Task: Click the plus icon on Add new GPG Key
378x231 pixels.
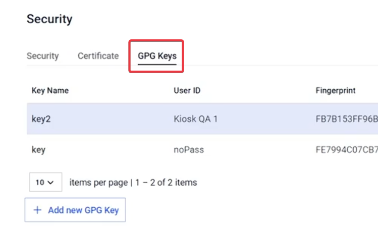Action: tap(37, 210)
